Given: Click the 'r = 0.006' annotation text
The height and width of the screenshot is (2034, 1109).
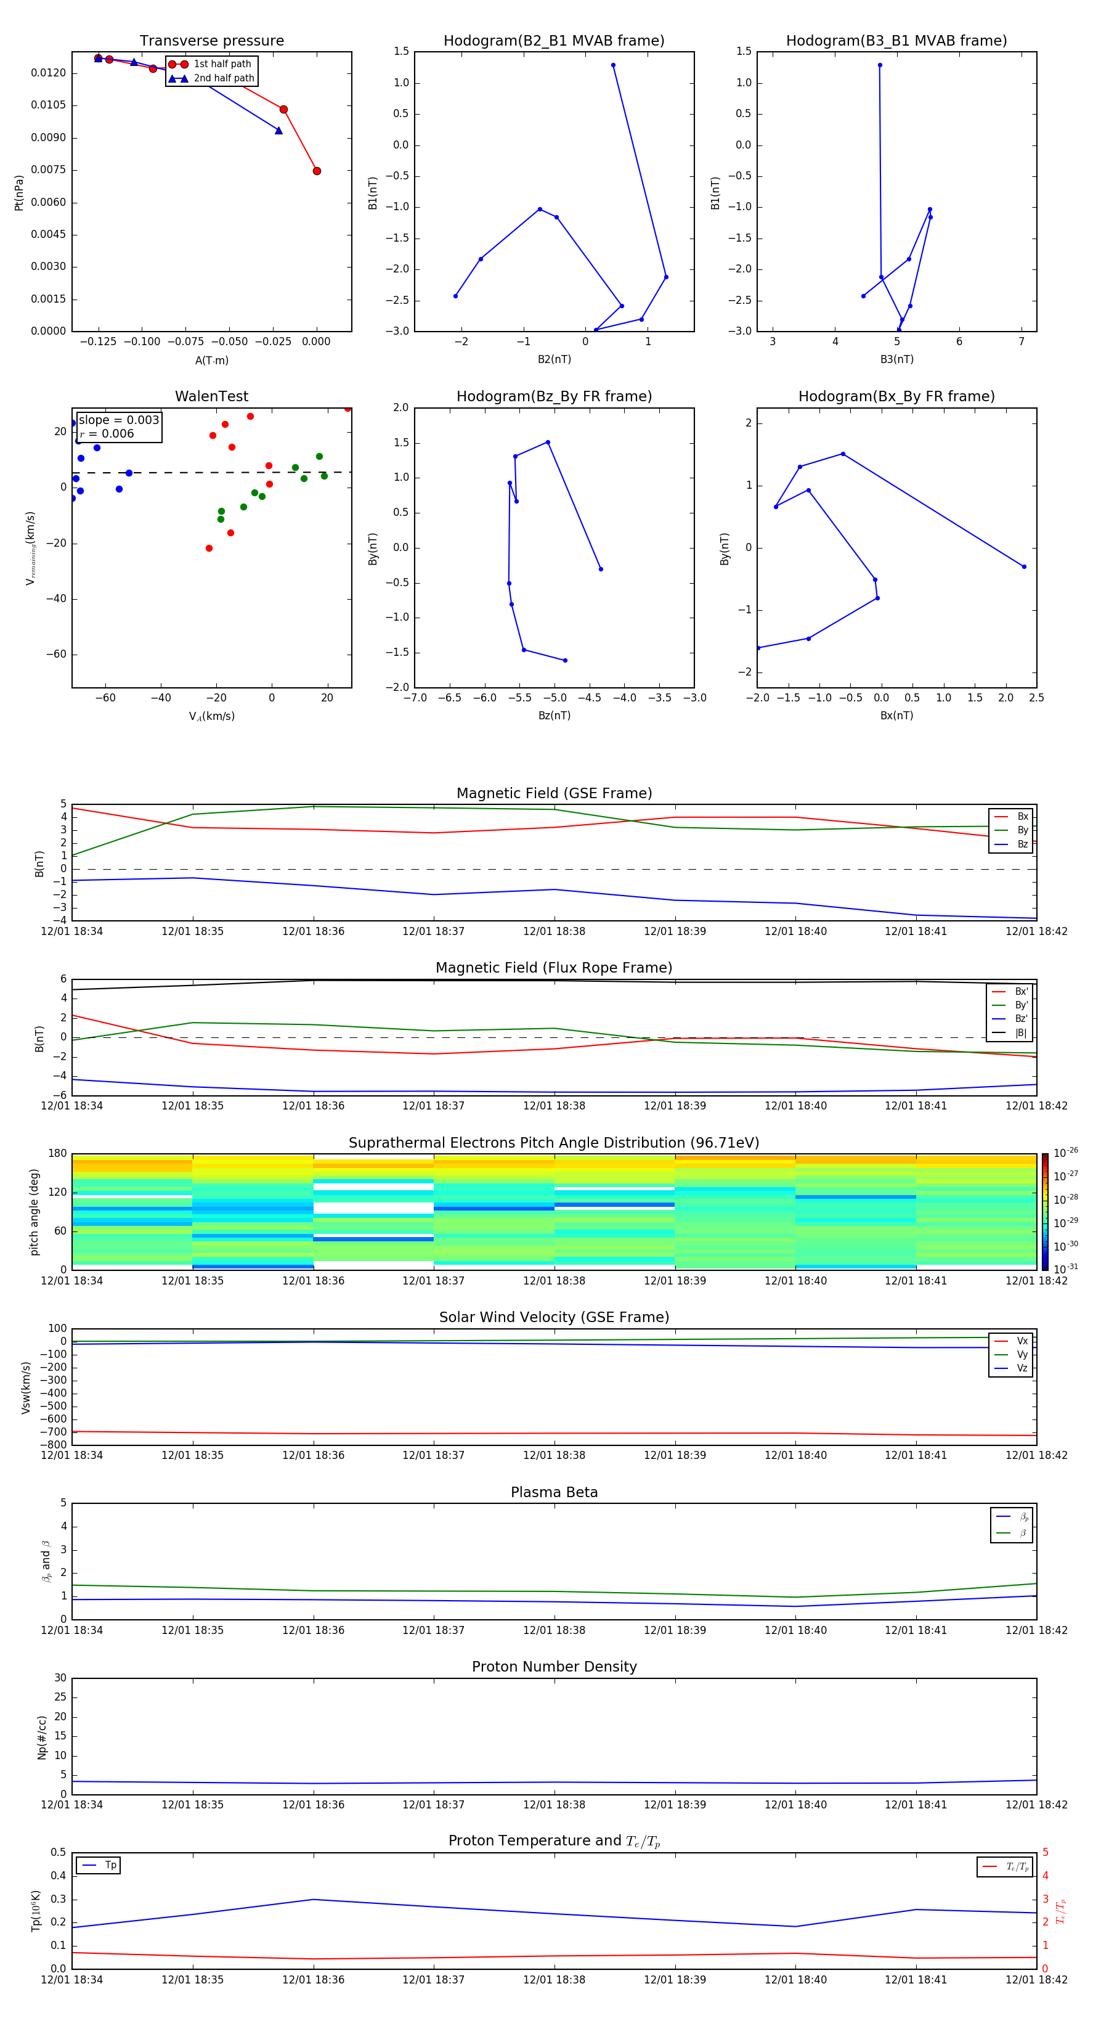Looking at the screenshot, I should tap(107, 433).
